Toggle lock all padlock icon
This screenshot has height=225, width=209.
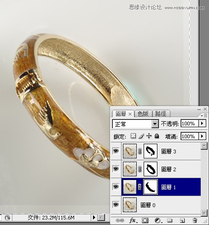point(157,136)
